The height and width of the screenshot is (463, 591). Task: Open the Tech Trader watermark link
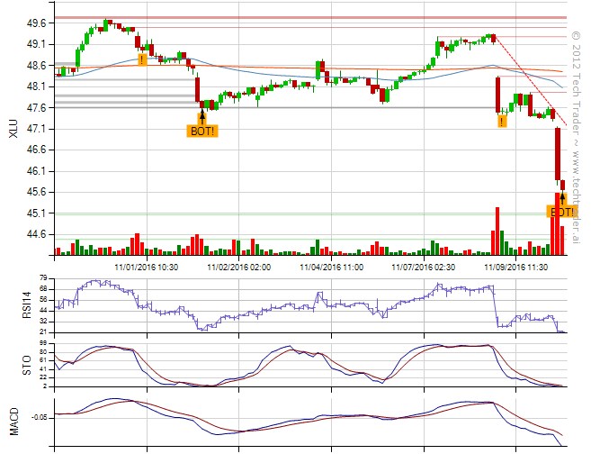point(576,135)
